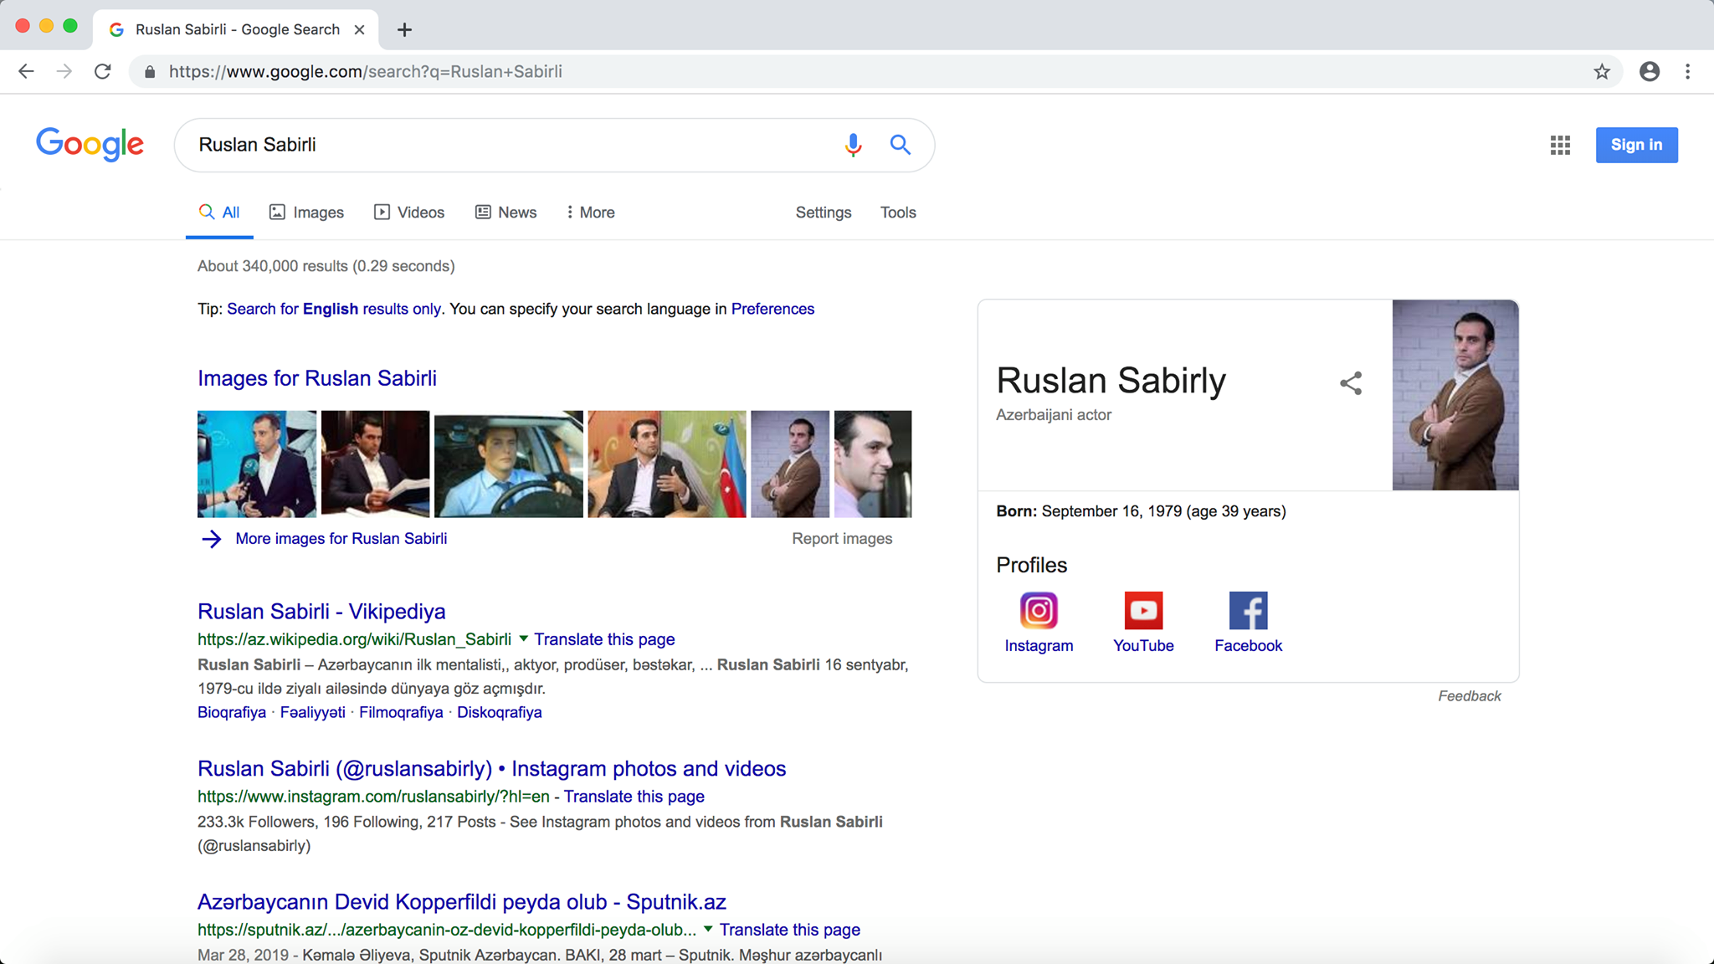Open the Tools options

coord(898,213)
